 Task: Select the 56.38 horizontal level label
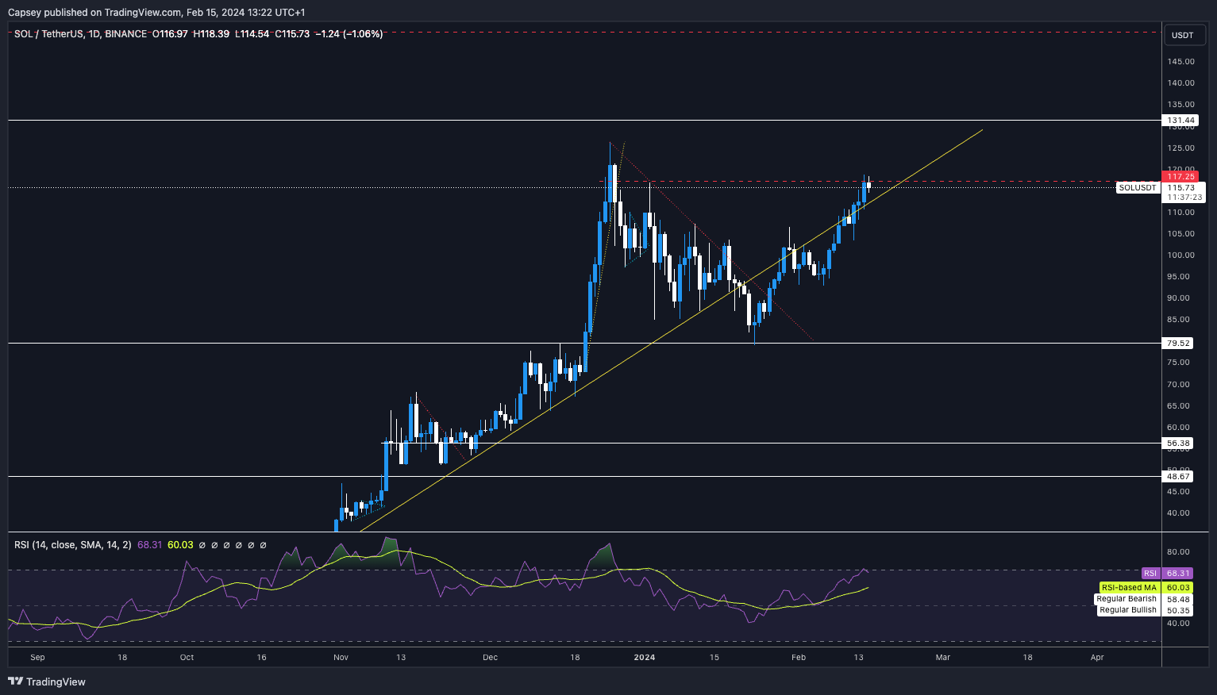pos(1179,443)
